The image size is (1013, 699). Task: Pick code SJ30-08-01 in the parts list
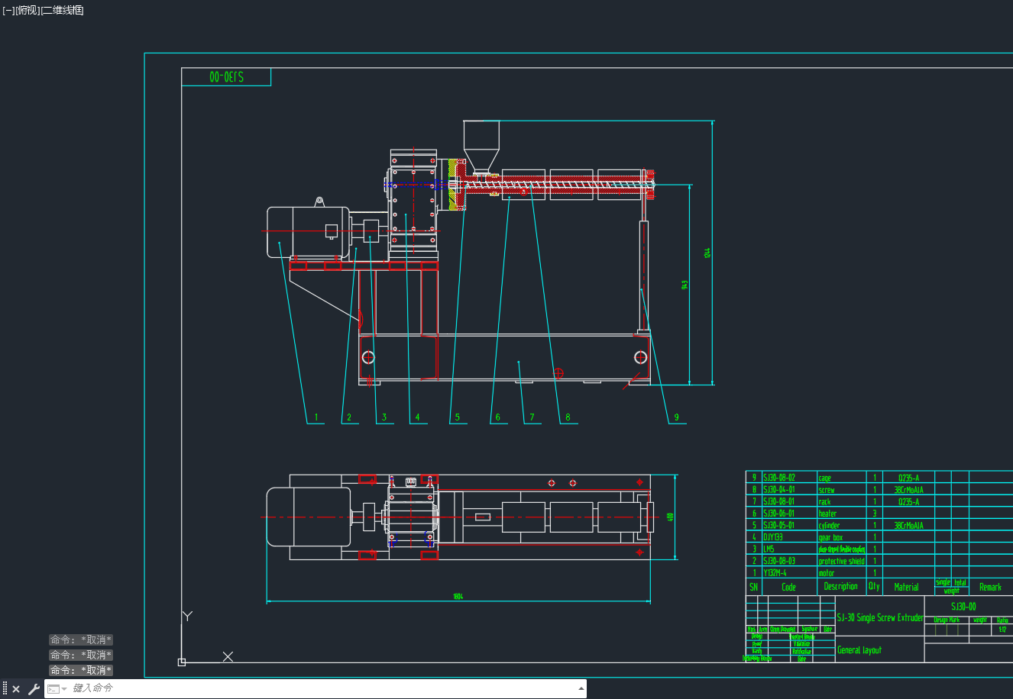coord(779,501)
